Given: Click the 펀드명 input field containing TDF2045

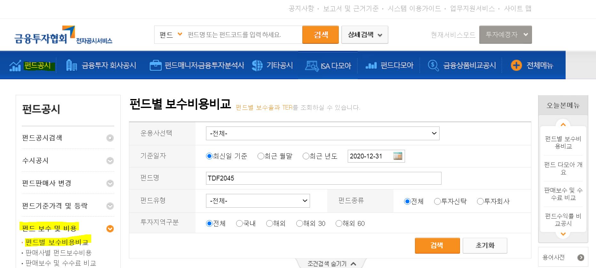Looking at the screenshot, I should tap(323, 178).
